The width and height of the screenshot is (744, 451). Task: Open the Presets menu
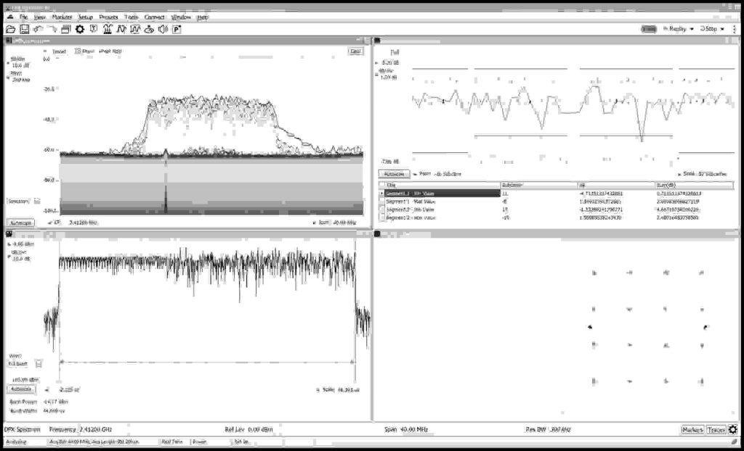(x=108, y=17)
